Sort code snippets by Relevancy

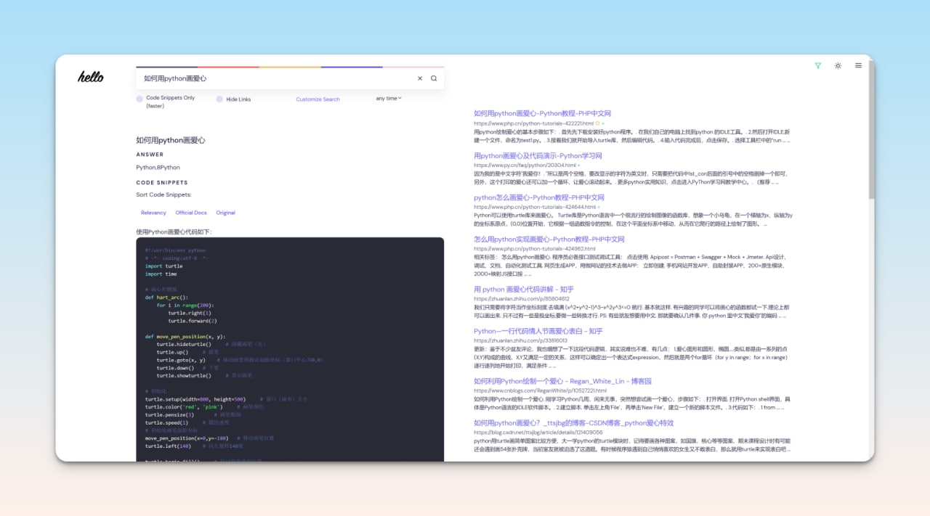153,213
